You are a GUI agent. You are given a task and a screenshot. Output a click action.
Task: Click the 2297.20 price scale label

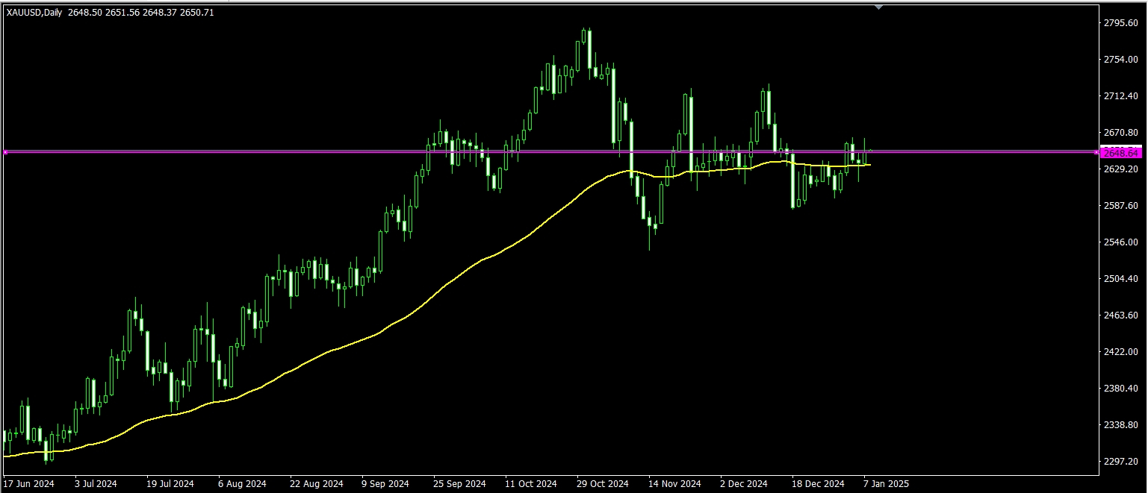point(1120,462)
